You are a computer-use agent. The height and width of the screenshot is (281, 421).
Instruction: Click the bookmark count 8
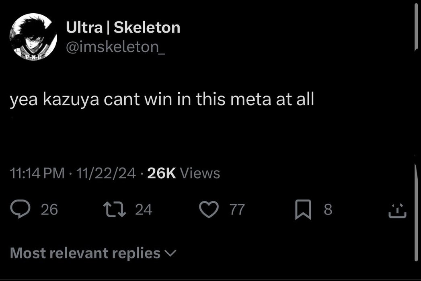tap(328, 210)
